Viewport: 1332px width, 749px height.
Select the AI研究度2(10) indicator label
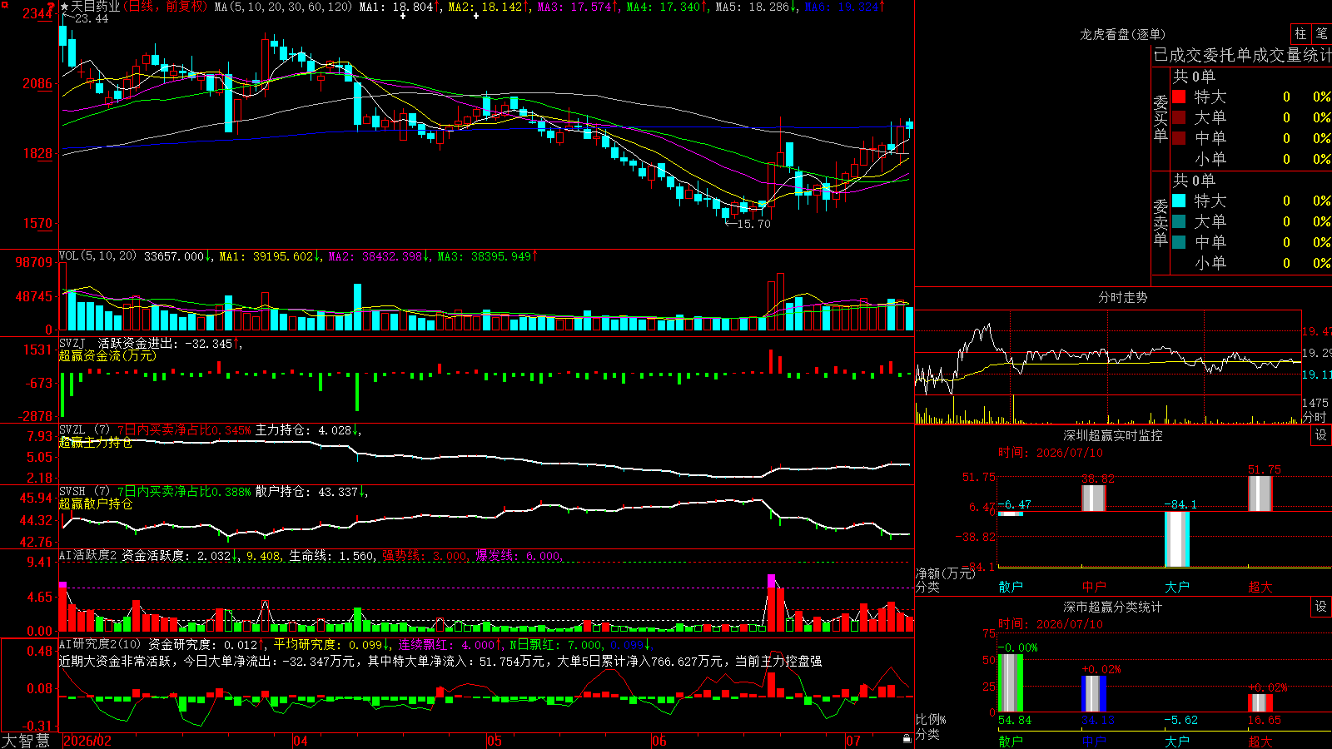[x=101, y=644]
